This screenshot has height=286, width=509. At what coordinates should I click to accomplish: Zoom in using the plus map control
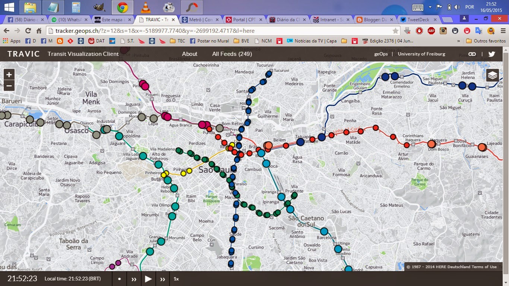pyautogui.click(x=9, y=74)
